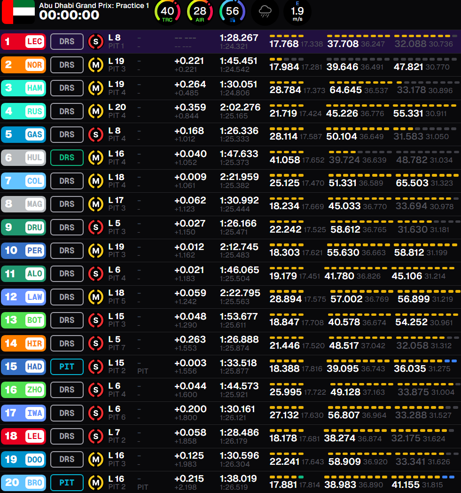Click LEC's last lap time 1:28.267
The height and width of the screenshot is (493, 461).
(x=239, y=38)
